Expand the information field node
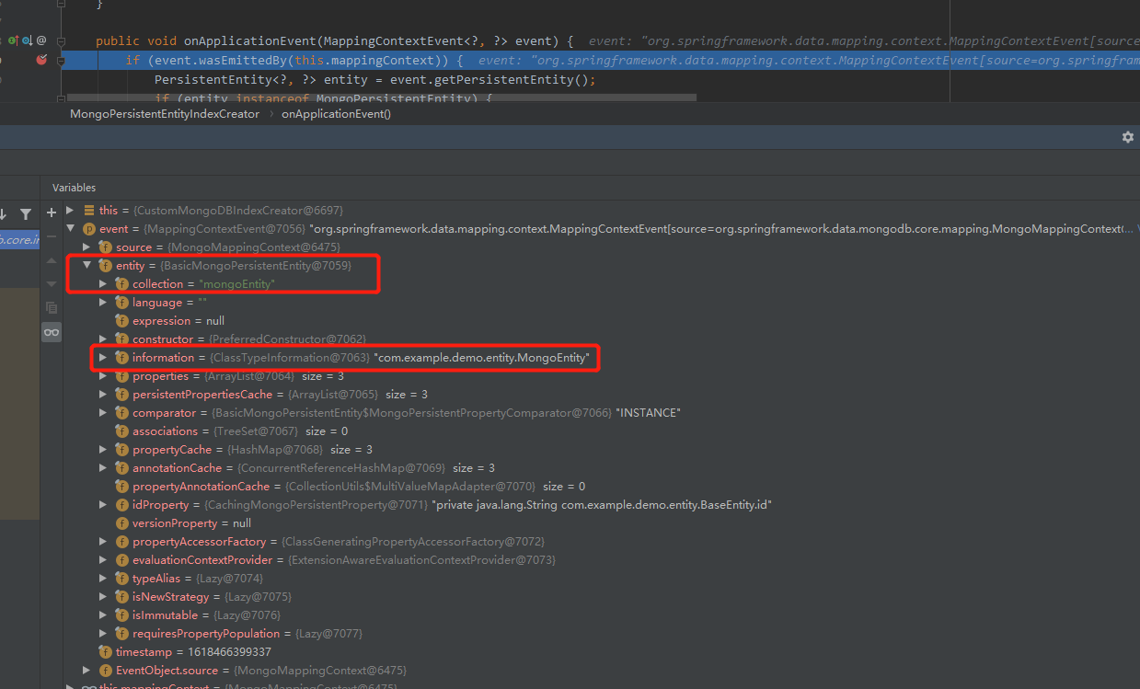 tap(103, 358)
